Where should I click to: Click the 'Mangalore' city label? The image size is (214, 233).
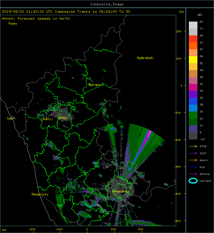click(39, 194)
